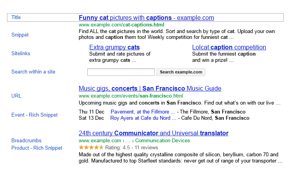
Task: Select the Sitelinks label
Action: click(x=21, y=53)
